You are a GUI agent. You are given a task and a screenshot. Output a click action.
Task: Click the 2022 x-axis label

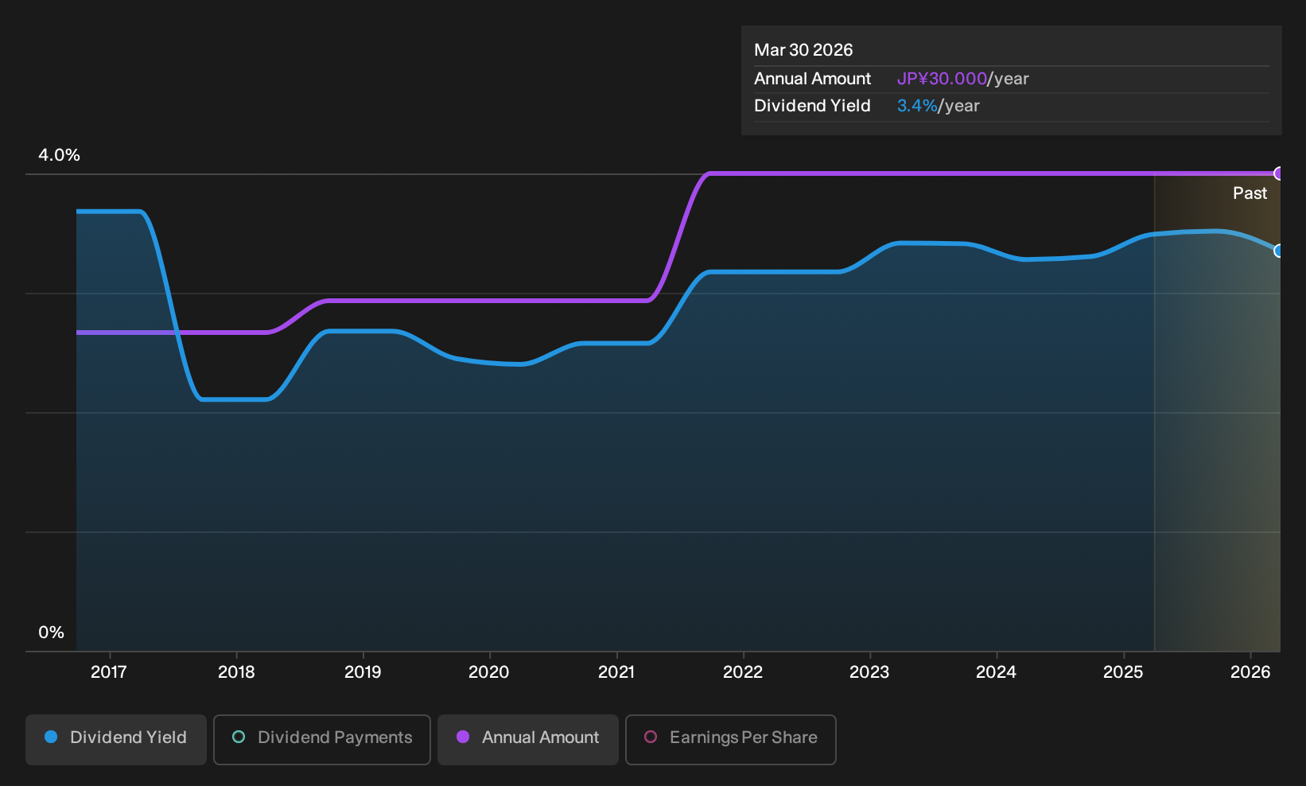point(743,672)
